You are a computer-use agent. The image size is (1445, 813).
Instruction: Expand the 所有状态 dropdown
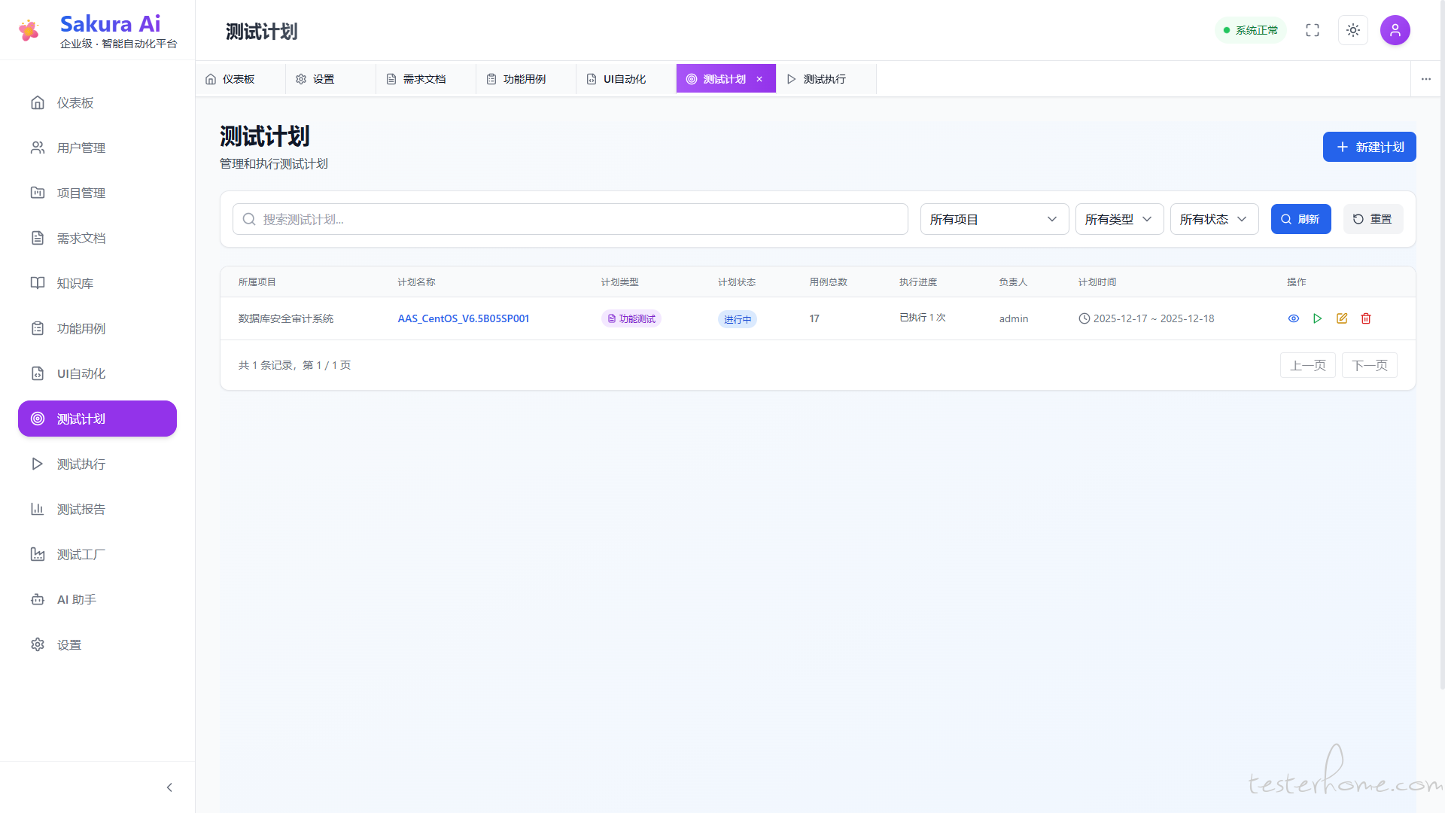pyautogui.click(x=1214, y=219)
